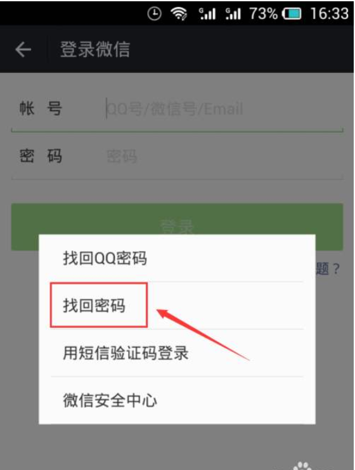
Task: Tap the alarm clock status icon
Action: tap(154, 14)
